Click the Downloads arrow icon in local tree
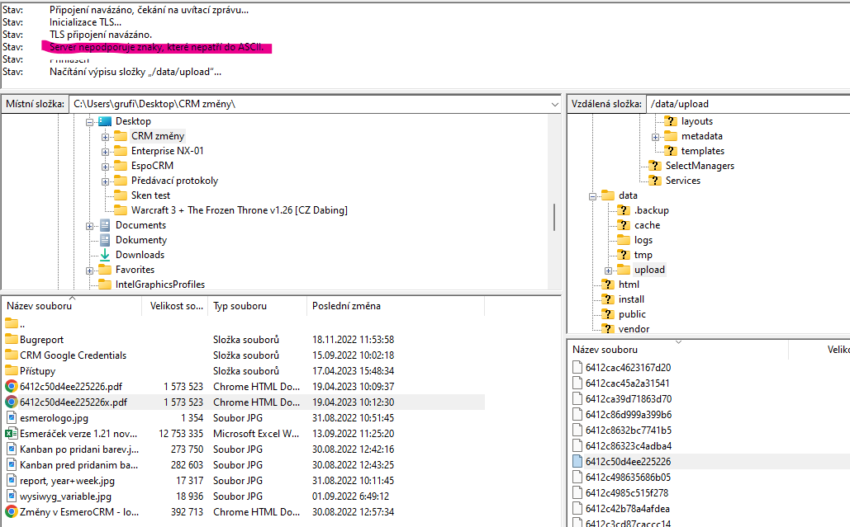 click(x=105, y=255)
